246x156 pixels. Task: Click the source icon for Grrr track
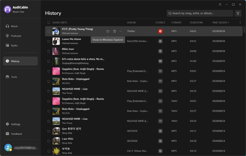pyautogui.click(x=160, y=131)
